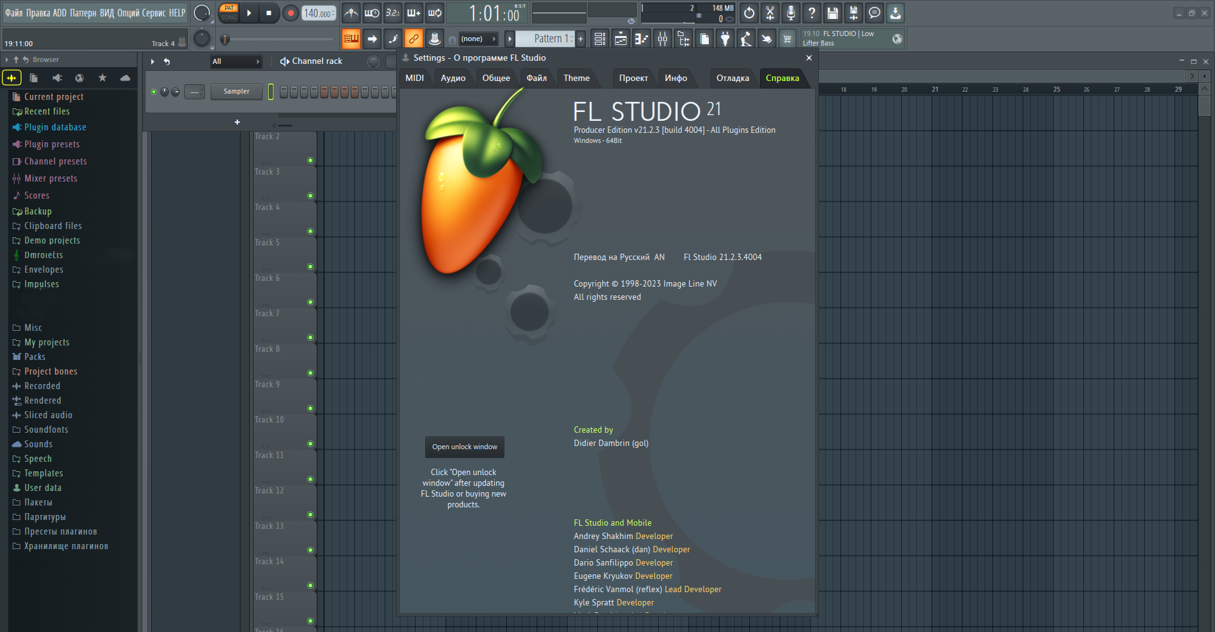
Task: Switch between PAT and SONG mode
Action: tap(229, 13)
